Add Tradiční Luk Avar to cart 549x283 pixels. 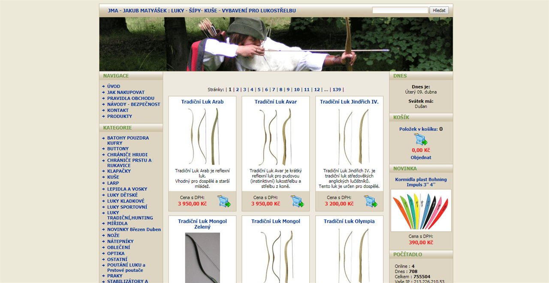coord(297,201)
